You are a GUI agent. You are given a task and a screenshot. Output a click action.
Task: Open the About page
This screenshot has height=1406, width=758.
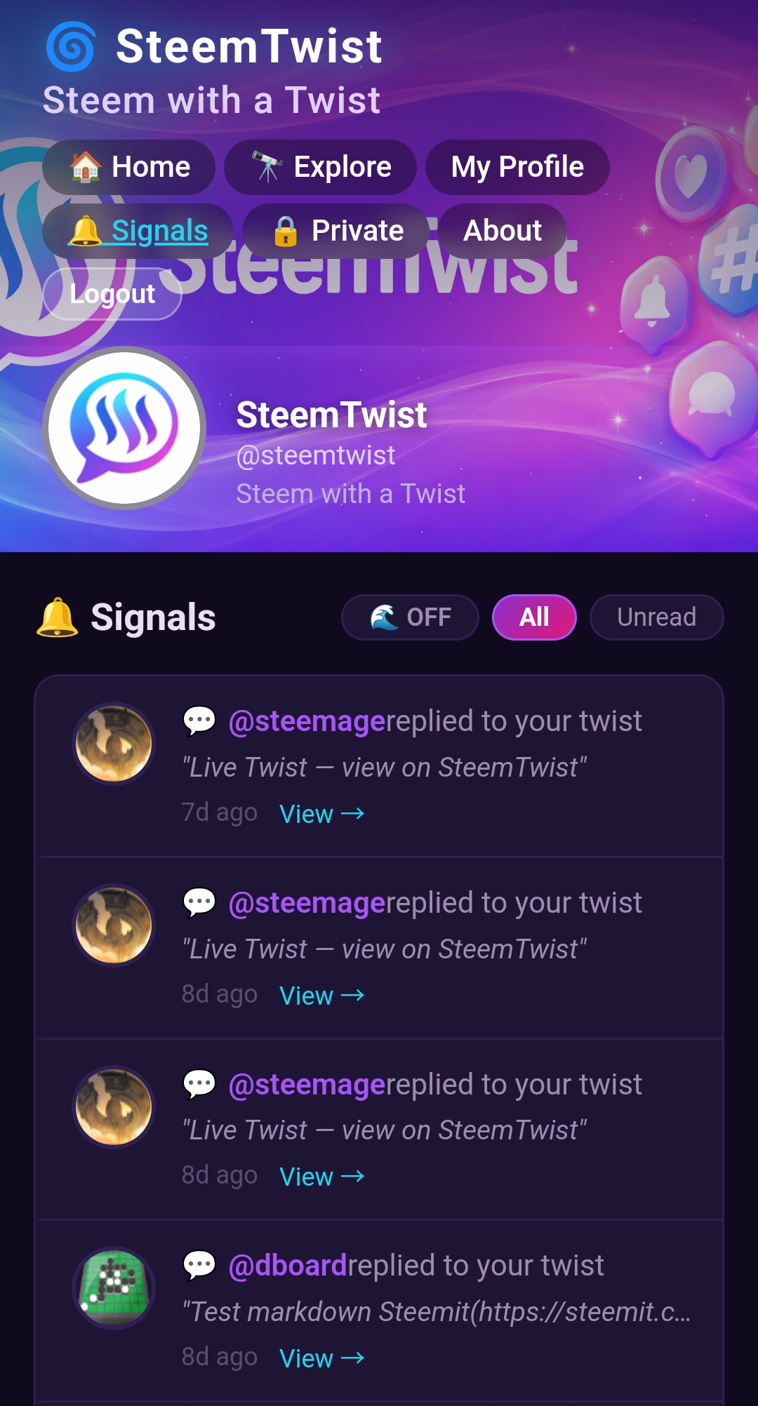[x=503, y=231]
